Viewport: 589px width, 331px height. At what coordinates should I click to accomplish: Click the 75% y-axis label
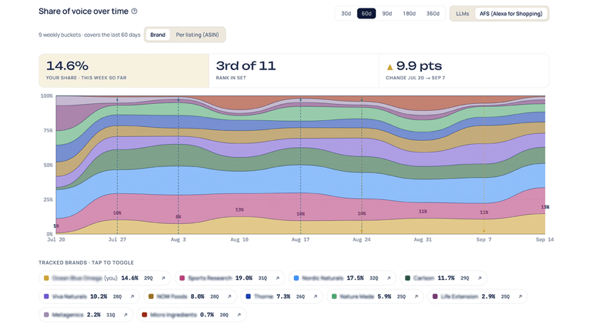pos(48,130)
